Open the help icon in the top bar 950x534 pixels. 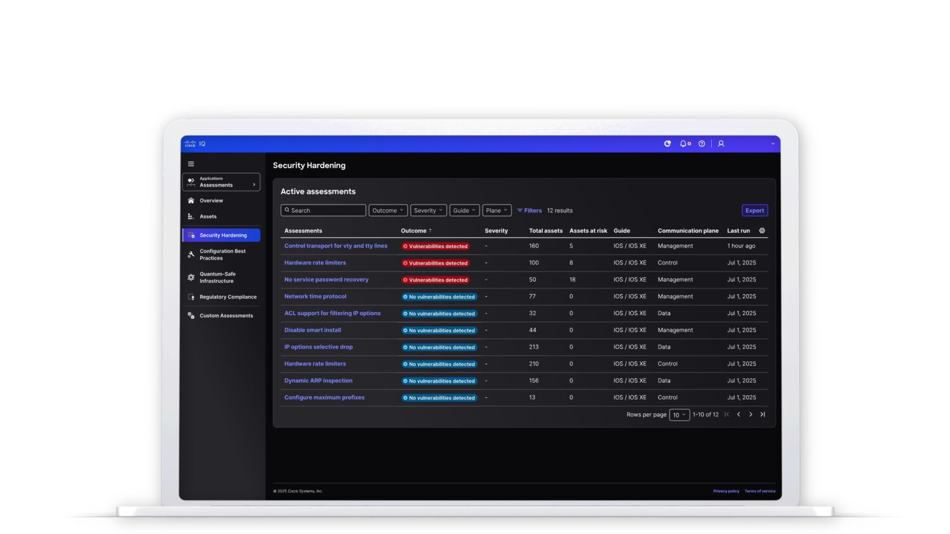tap(702, 144)
